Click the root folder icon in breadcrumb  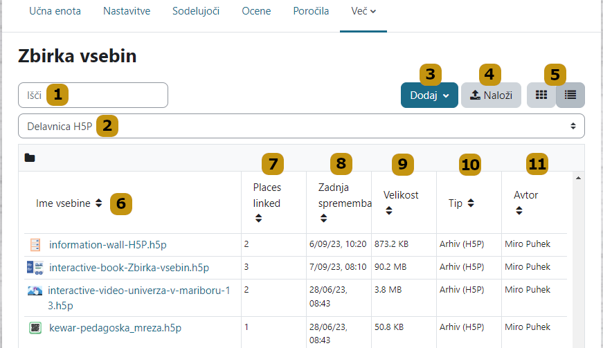[29, 158]
